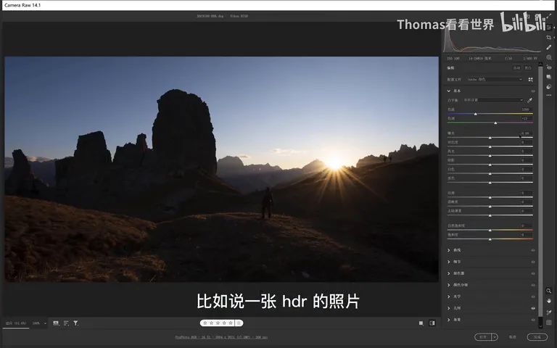Click the histogram graph
This screenshot has height=348, width=557.
pyautogui.click(x=491, y=42)
